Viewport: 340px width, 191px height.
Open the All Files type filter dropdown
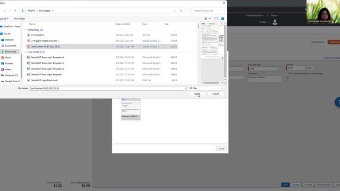(x=206, y=89)
